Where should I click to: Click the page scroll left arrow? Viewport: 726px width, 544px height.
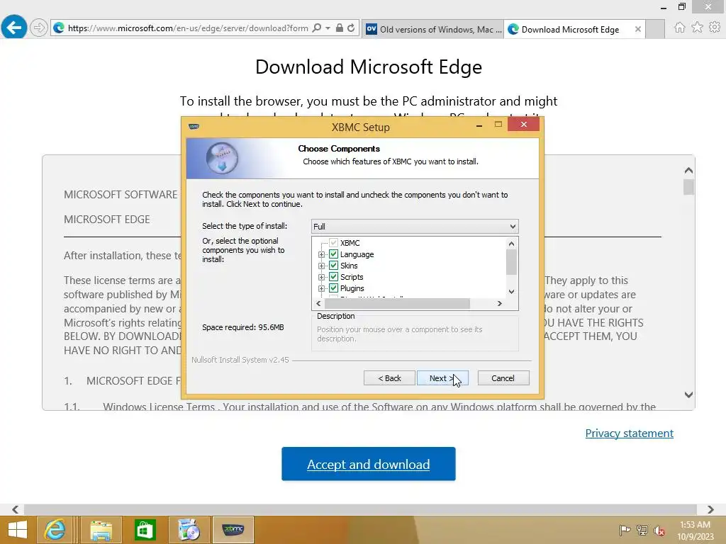pyautogui.click(x=16, y=509)
